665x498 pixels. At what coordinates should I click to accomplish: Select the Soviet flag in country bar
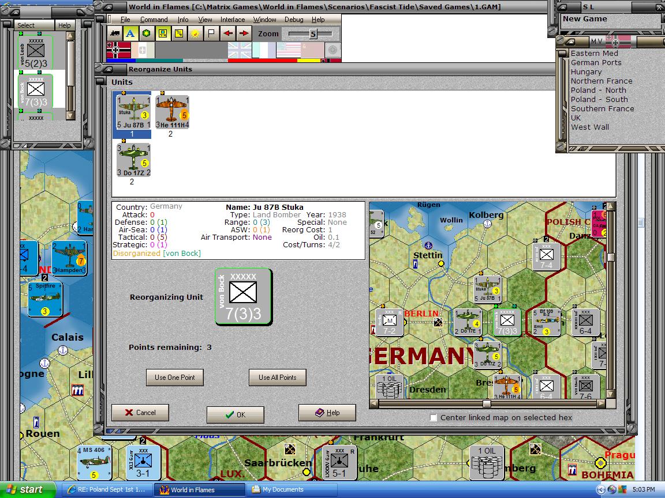pos(312,50)
